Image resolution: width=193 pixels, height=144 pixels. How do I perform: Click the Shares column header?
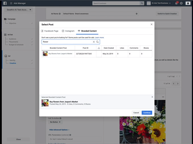tap(146, 48)
